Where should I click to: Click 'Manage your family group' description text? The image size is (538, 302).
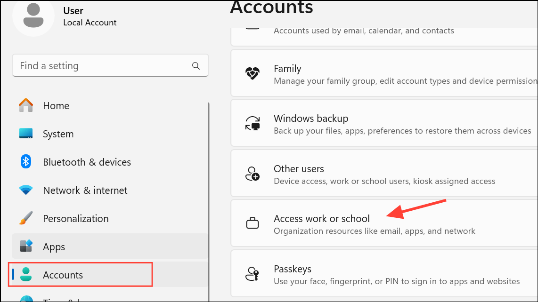coord(406,81)
